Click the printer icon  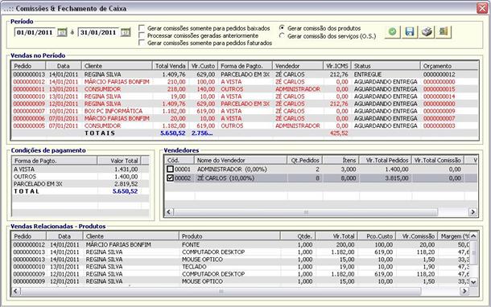[427, 31]
